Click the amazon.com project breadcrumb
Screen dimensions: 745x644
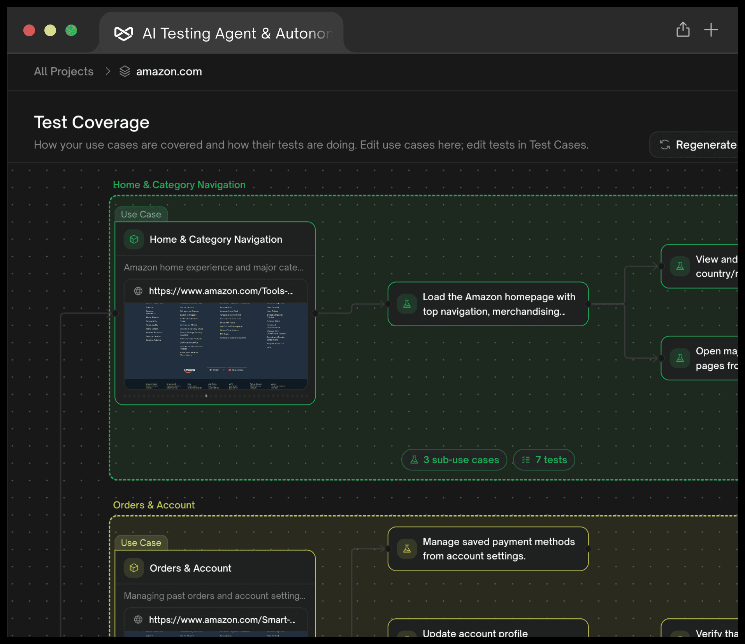click(x=169, y=72)
